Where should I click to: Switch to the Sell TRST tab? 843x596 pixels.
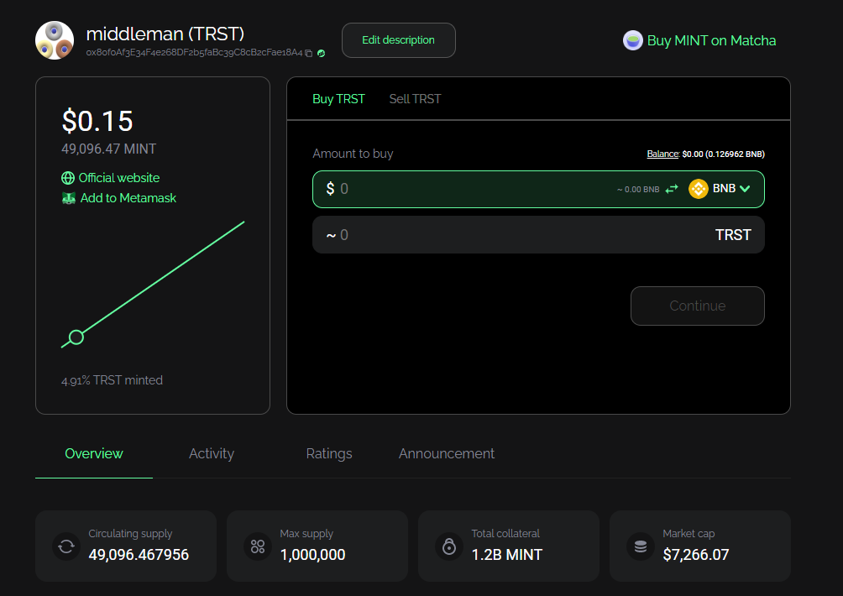coord(415,99)
